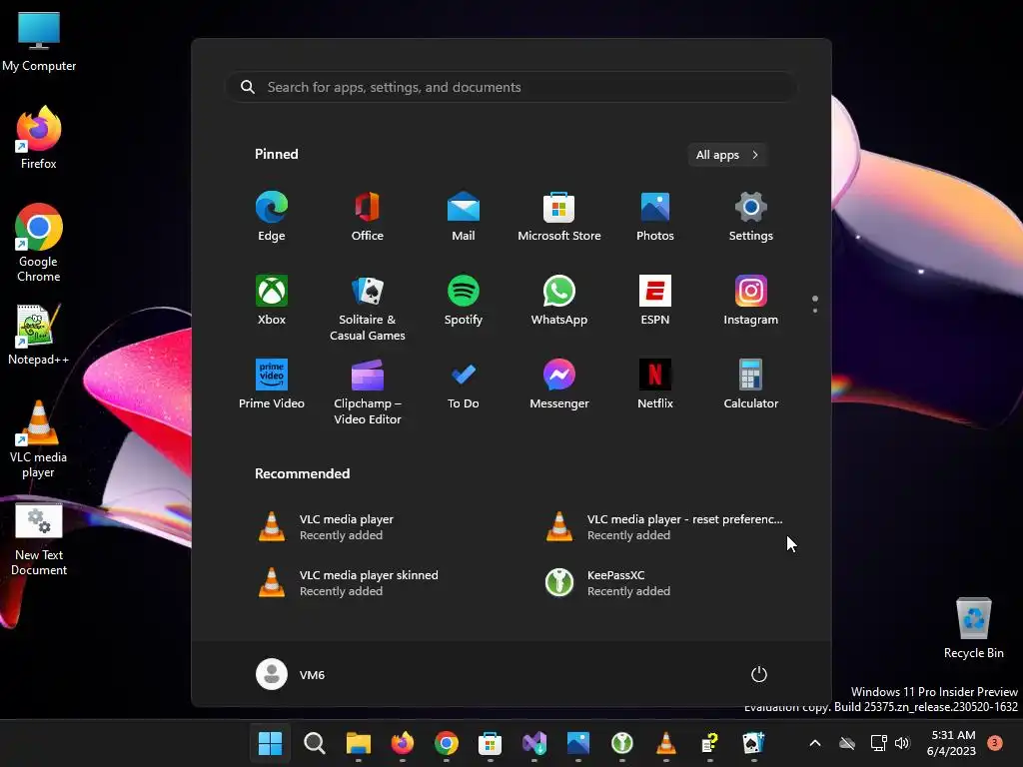Select Google Chrome desktop shortcut

point(39,243)
